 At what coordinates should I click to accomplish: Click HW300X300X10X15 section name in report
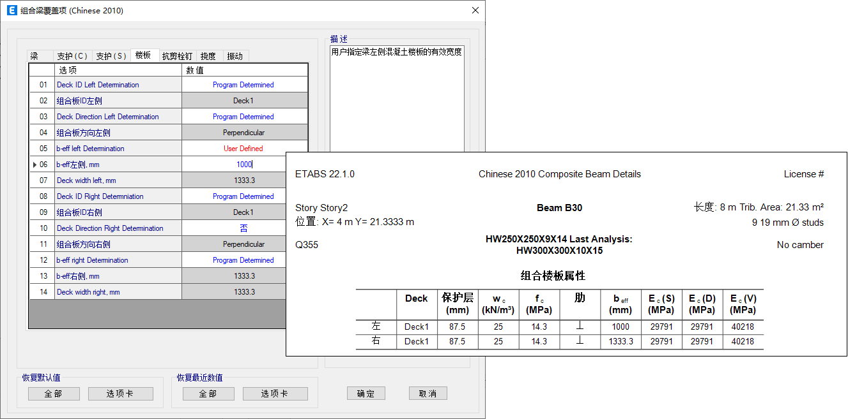click(559, 251)
